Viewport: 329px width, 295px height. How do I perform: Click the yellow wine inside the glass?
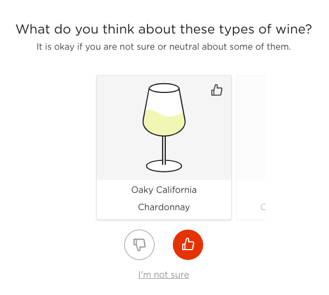164,124
